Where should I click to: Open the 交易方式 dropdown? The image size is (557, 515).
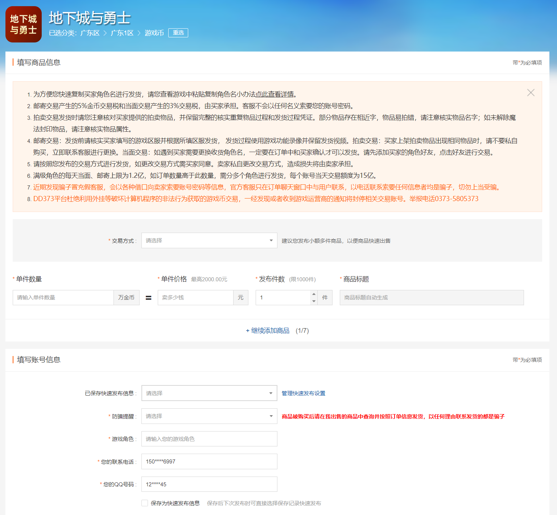pyautogui.click(x=209, y=241)
